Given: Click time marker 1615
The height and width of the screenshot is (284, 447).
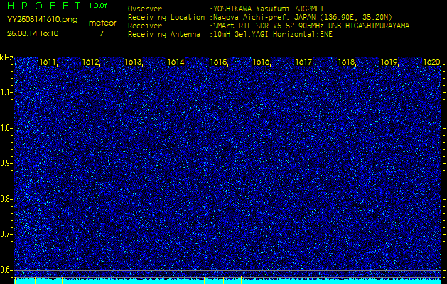Looking at the screenshot, I should [218, 62].
